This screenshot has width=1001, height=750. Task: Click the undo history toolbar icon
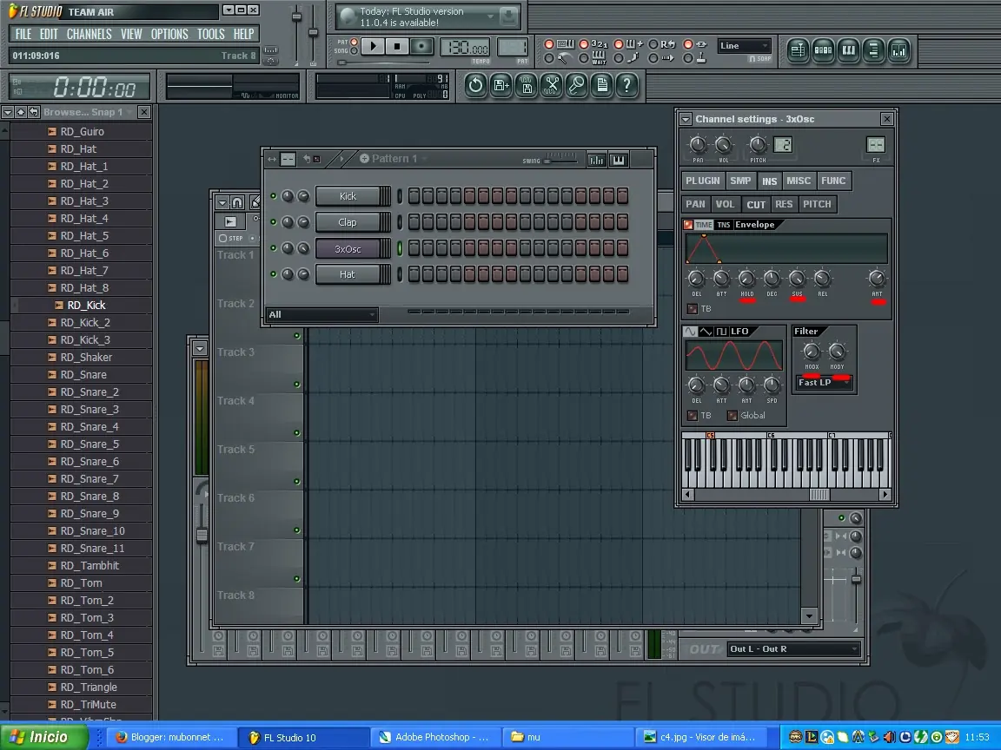[x=475, y=85]
